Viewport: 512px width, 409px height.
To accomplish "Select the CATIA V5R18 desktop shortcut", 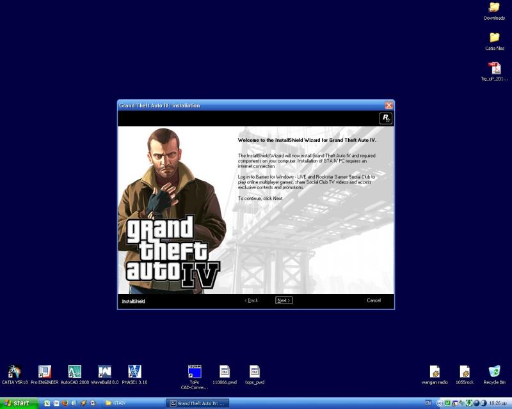I will coord(14,375).
